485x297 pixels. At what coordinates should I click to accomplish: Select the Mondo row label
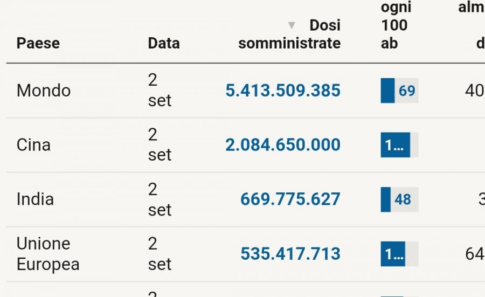[x=44, y=91]
